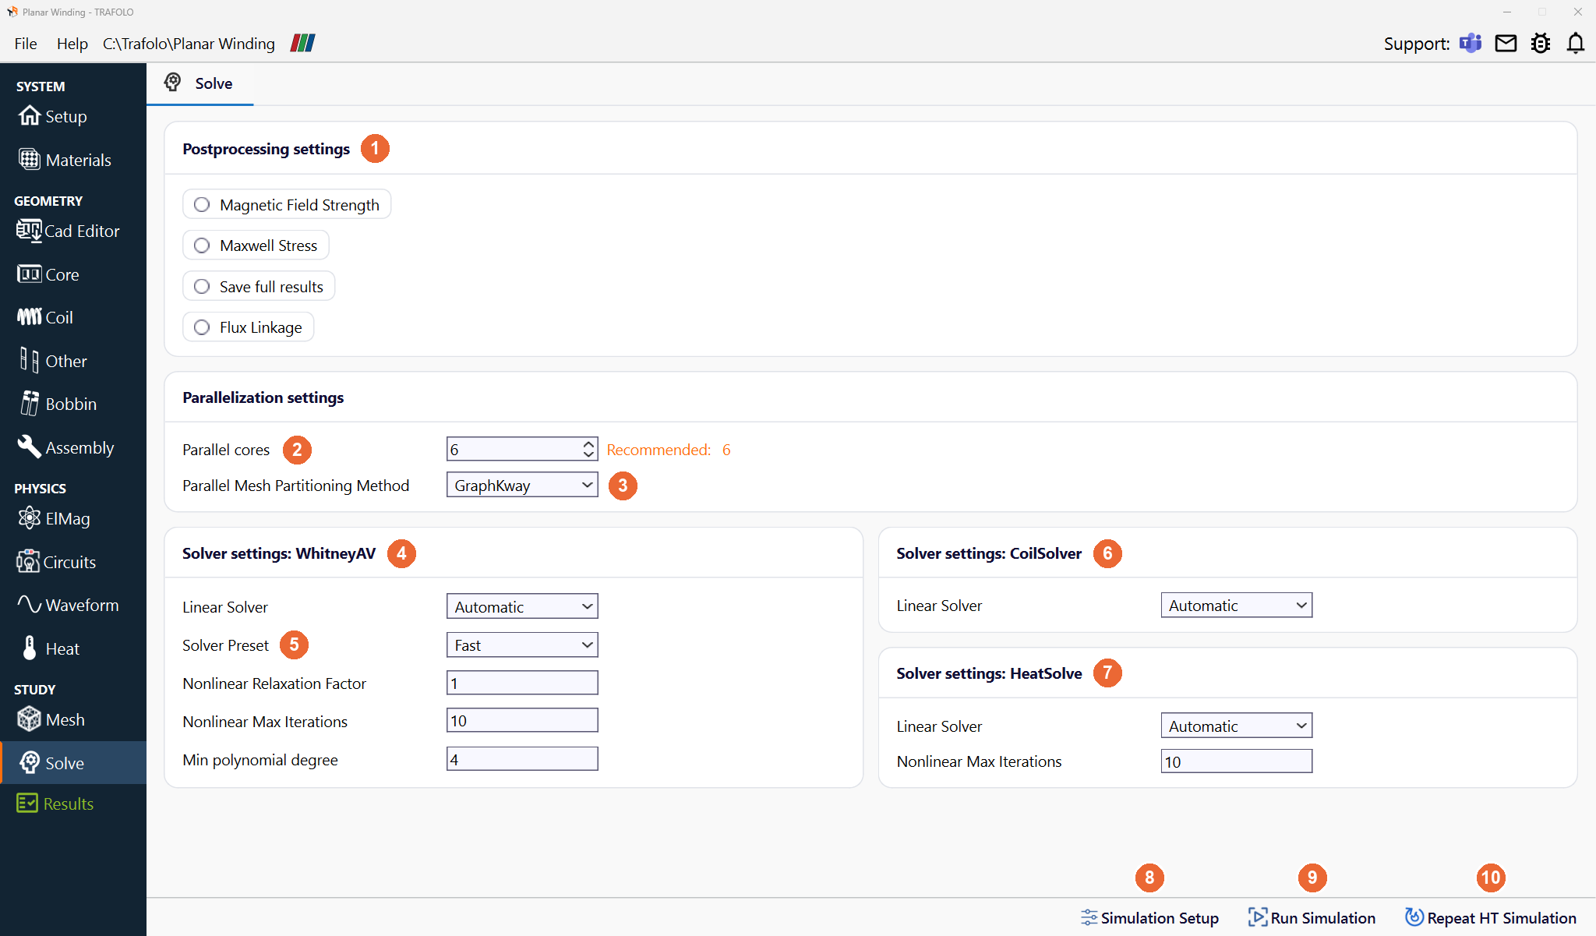The height and width of the screenshot is (936, 1596).
Task: Click Solver settings: CoilSolver heading
Action: tap(988, 553)
